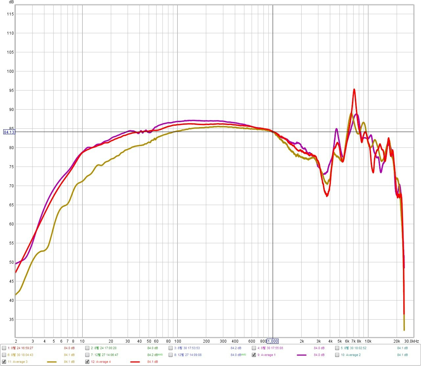
Task: Click the 84.13 cursor level readout
Action: [x=9, y=132]
